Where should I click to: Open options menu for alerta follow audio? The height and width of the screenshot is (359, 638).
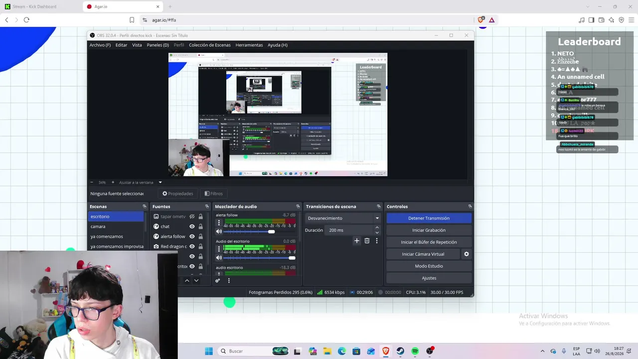[219, 222]
